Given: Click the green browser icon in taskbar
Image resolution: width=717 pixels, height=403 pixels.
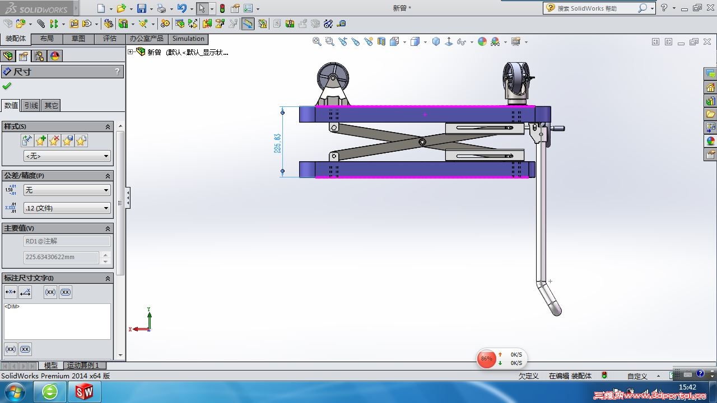Looking at the screenshot, I should coord(50,392).
